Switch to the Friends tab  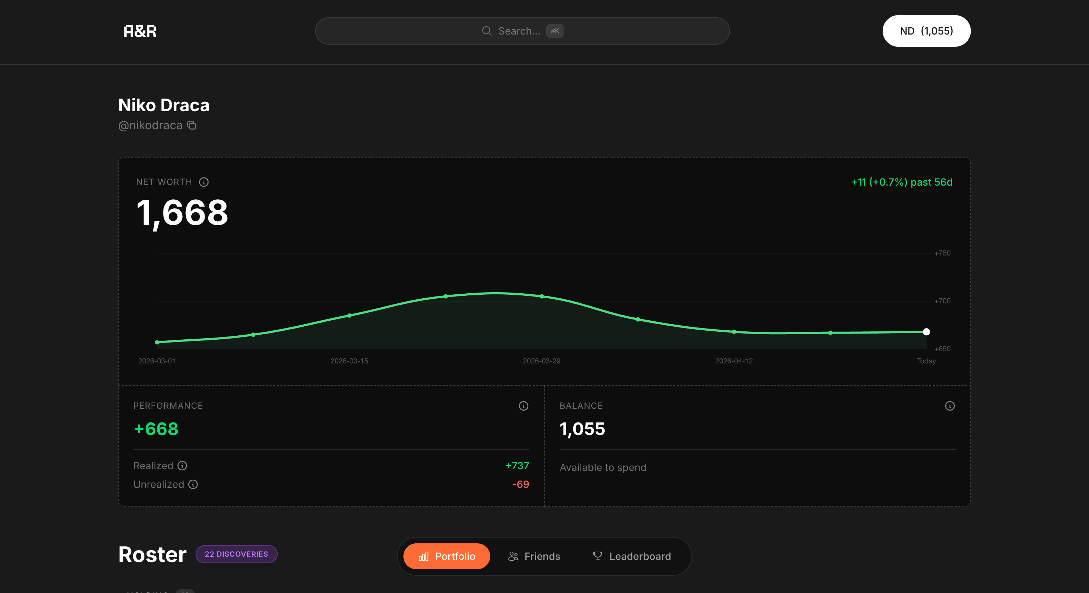(534, 556)
